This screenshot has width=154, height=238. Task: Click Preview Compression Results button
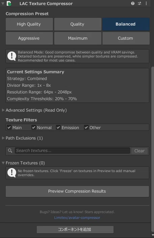click(77, 191)
